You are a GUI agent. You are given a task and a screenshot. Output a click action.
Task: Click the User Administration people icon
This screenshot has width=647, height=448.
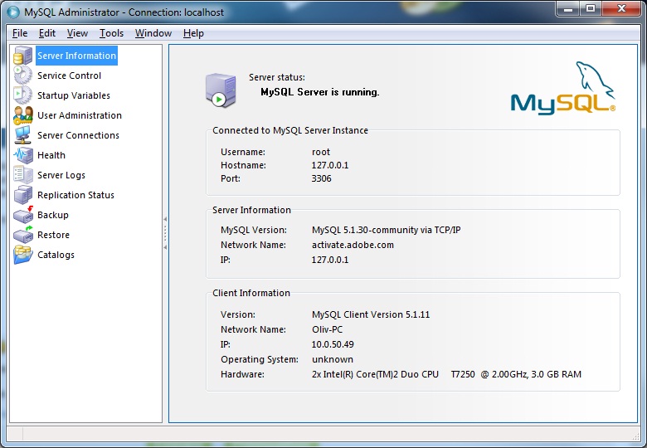22,115
